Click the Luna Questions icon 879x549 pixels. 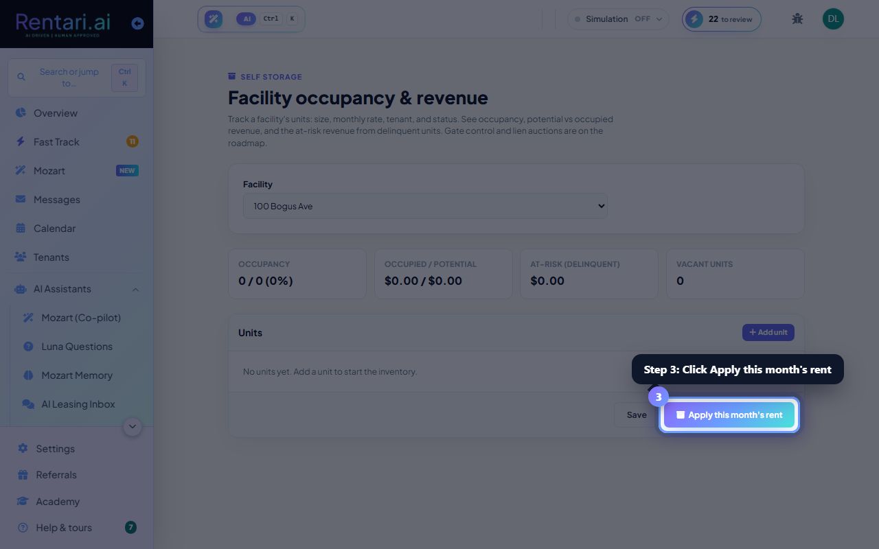tap(28, 347)
